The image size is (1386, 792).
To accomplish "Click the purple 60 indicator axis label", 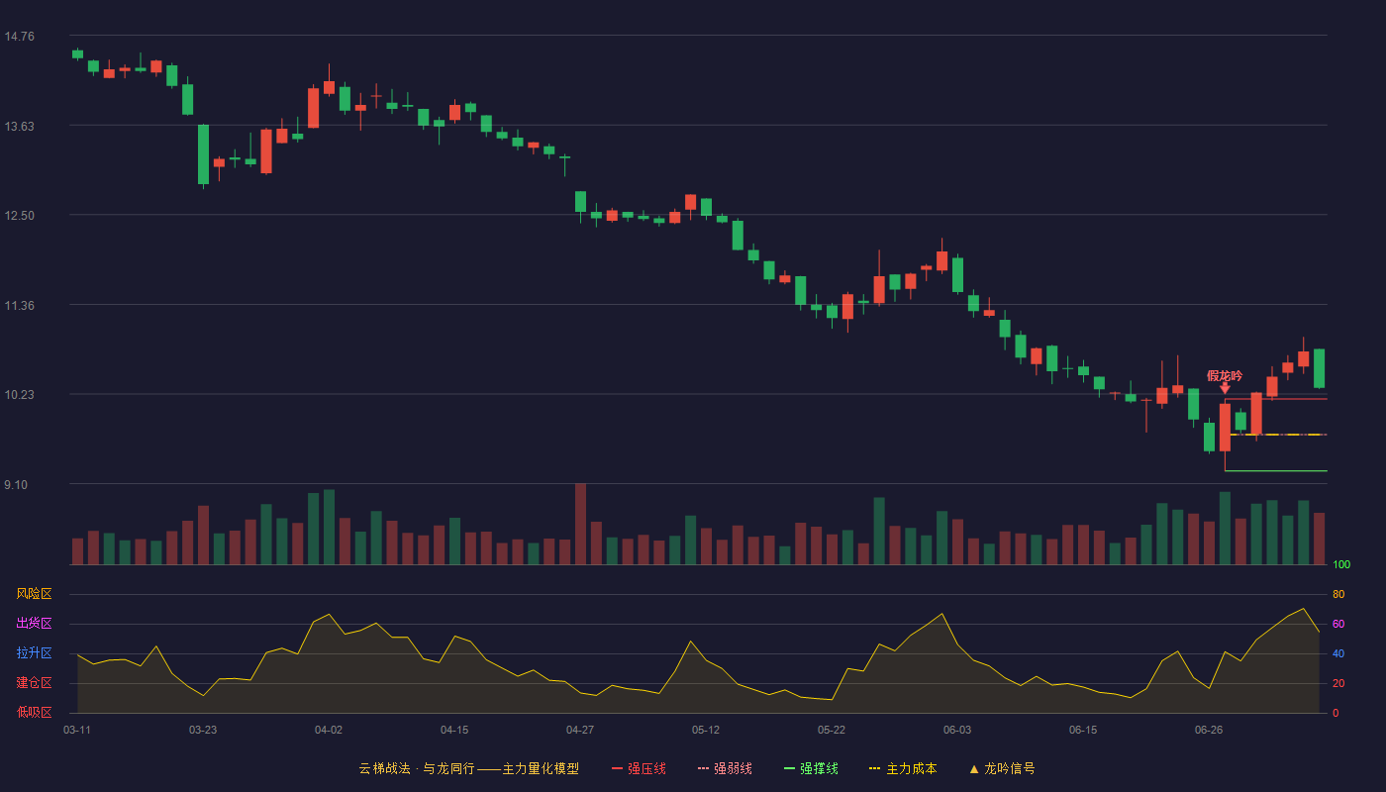I will pyautogui.click(x=1338, y=624).
